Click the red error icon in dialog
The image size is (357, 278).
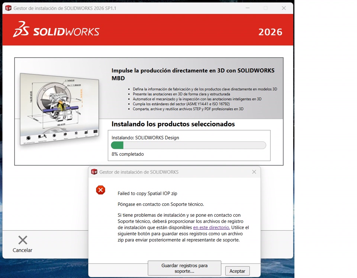(x=101, y=190)
